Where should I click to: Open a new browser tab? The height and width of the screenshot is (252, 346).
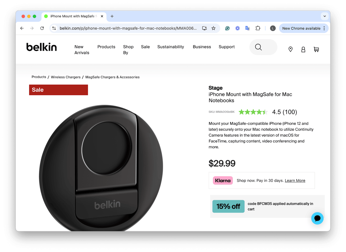112,16
